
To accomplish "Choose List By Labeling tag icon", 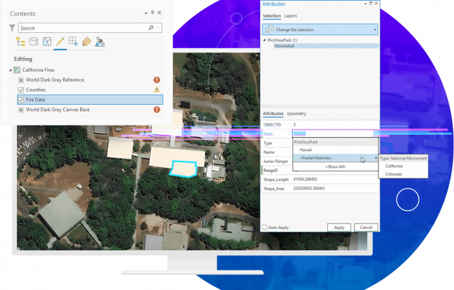I will coord(86,42).
